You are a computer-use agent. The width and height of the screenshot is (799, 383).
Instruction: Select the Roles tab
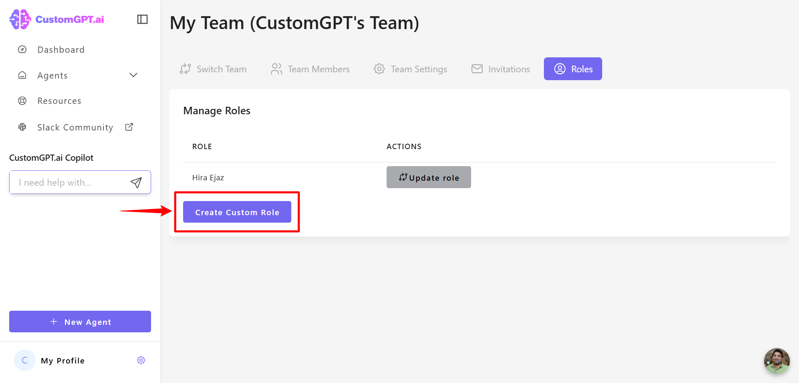tap(573, 69)
